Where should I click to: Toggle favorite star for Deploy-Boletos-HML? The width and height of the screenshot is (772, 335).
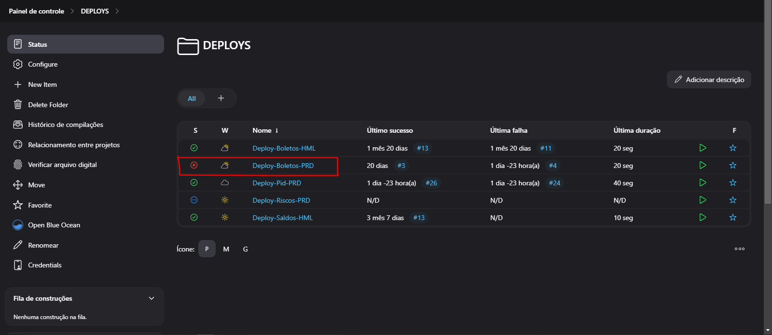pos(733,148)
